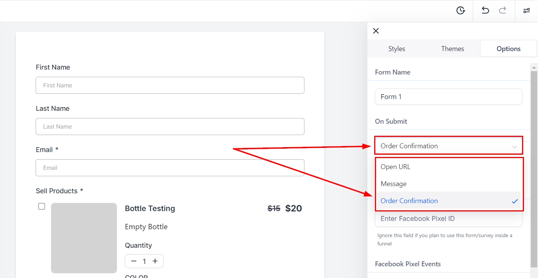Pick Order Confirmation in the dropdown list

coord(409,201)
